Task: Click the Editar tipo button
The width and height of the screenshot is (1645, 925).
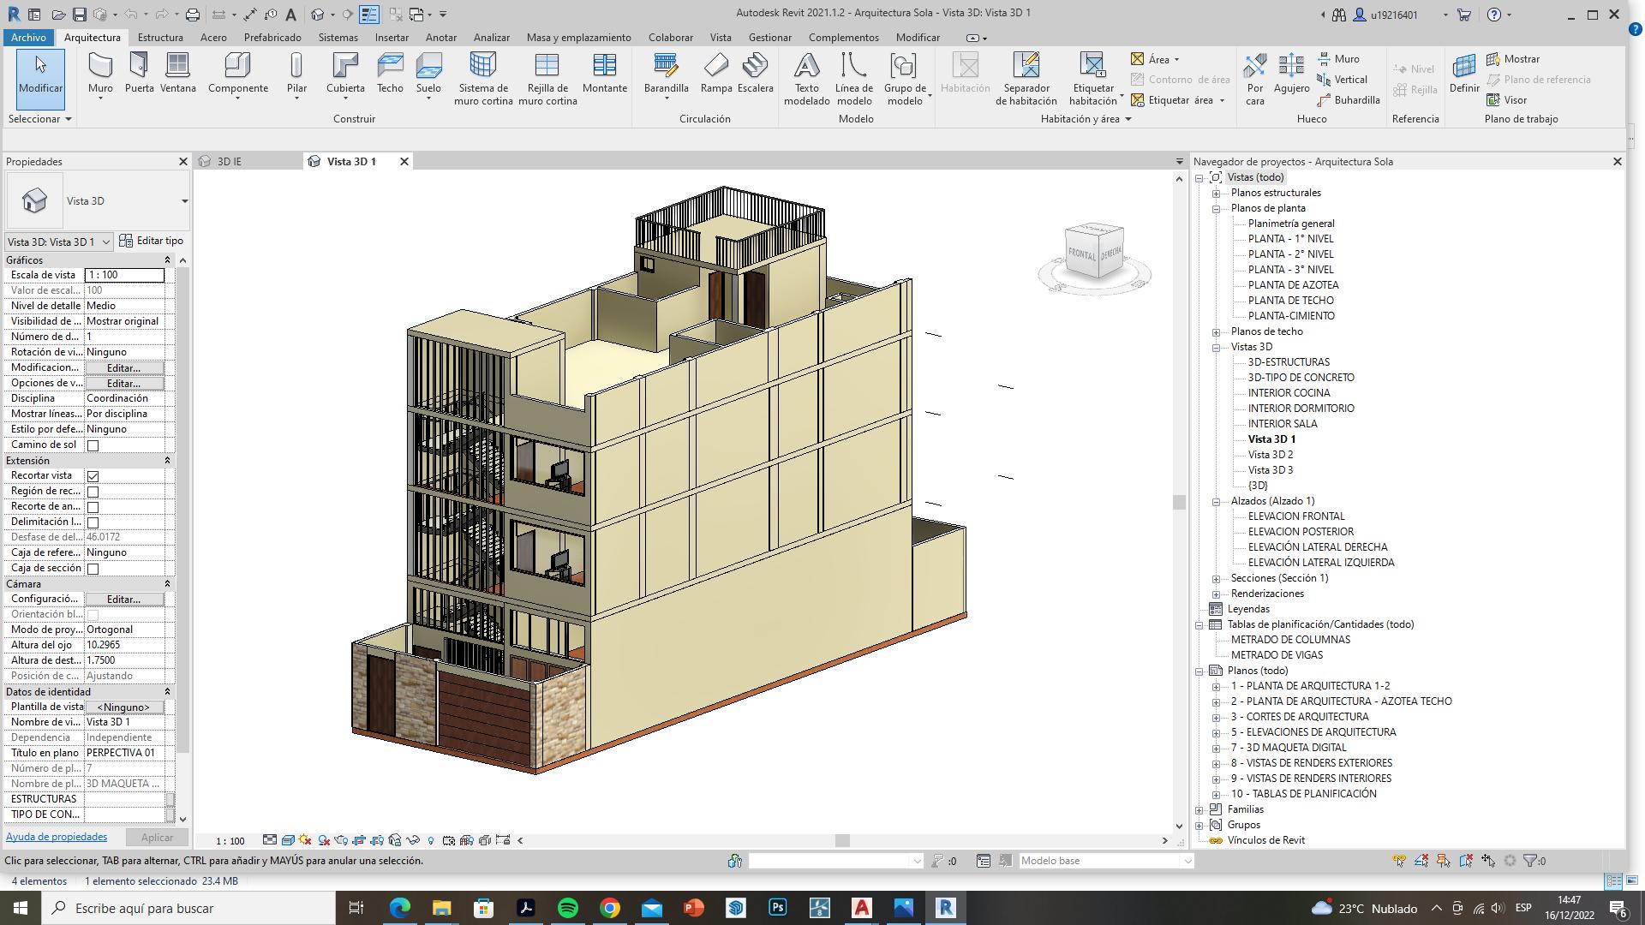Action: pyautogui.click(x=152, y=242)
